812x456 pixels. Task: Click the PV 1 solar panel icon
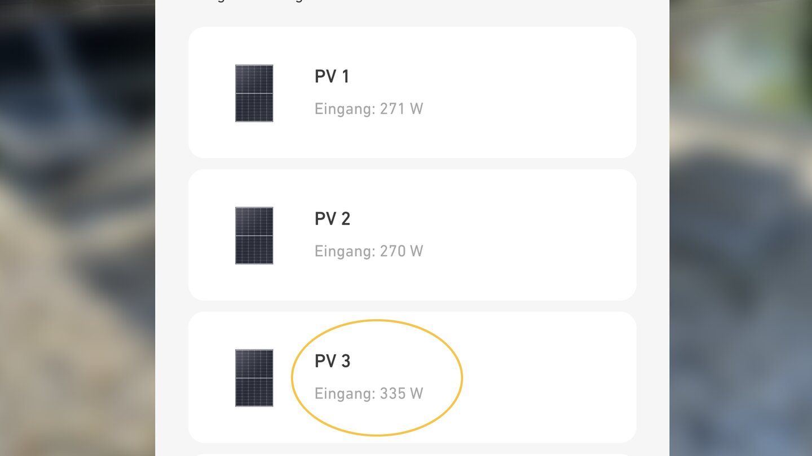[x=254, y=93]
